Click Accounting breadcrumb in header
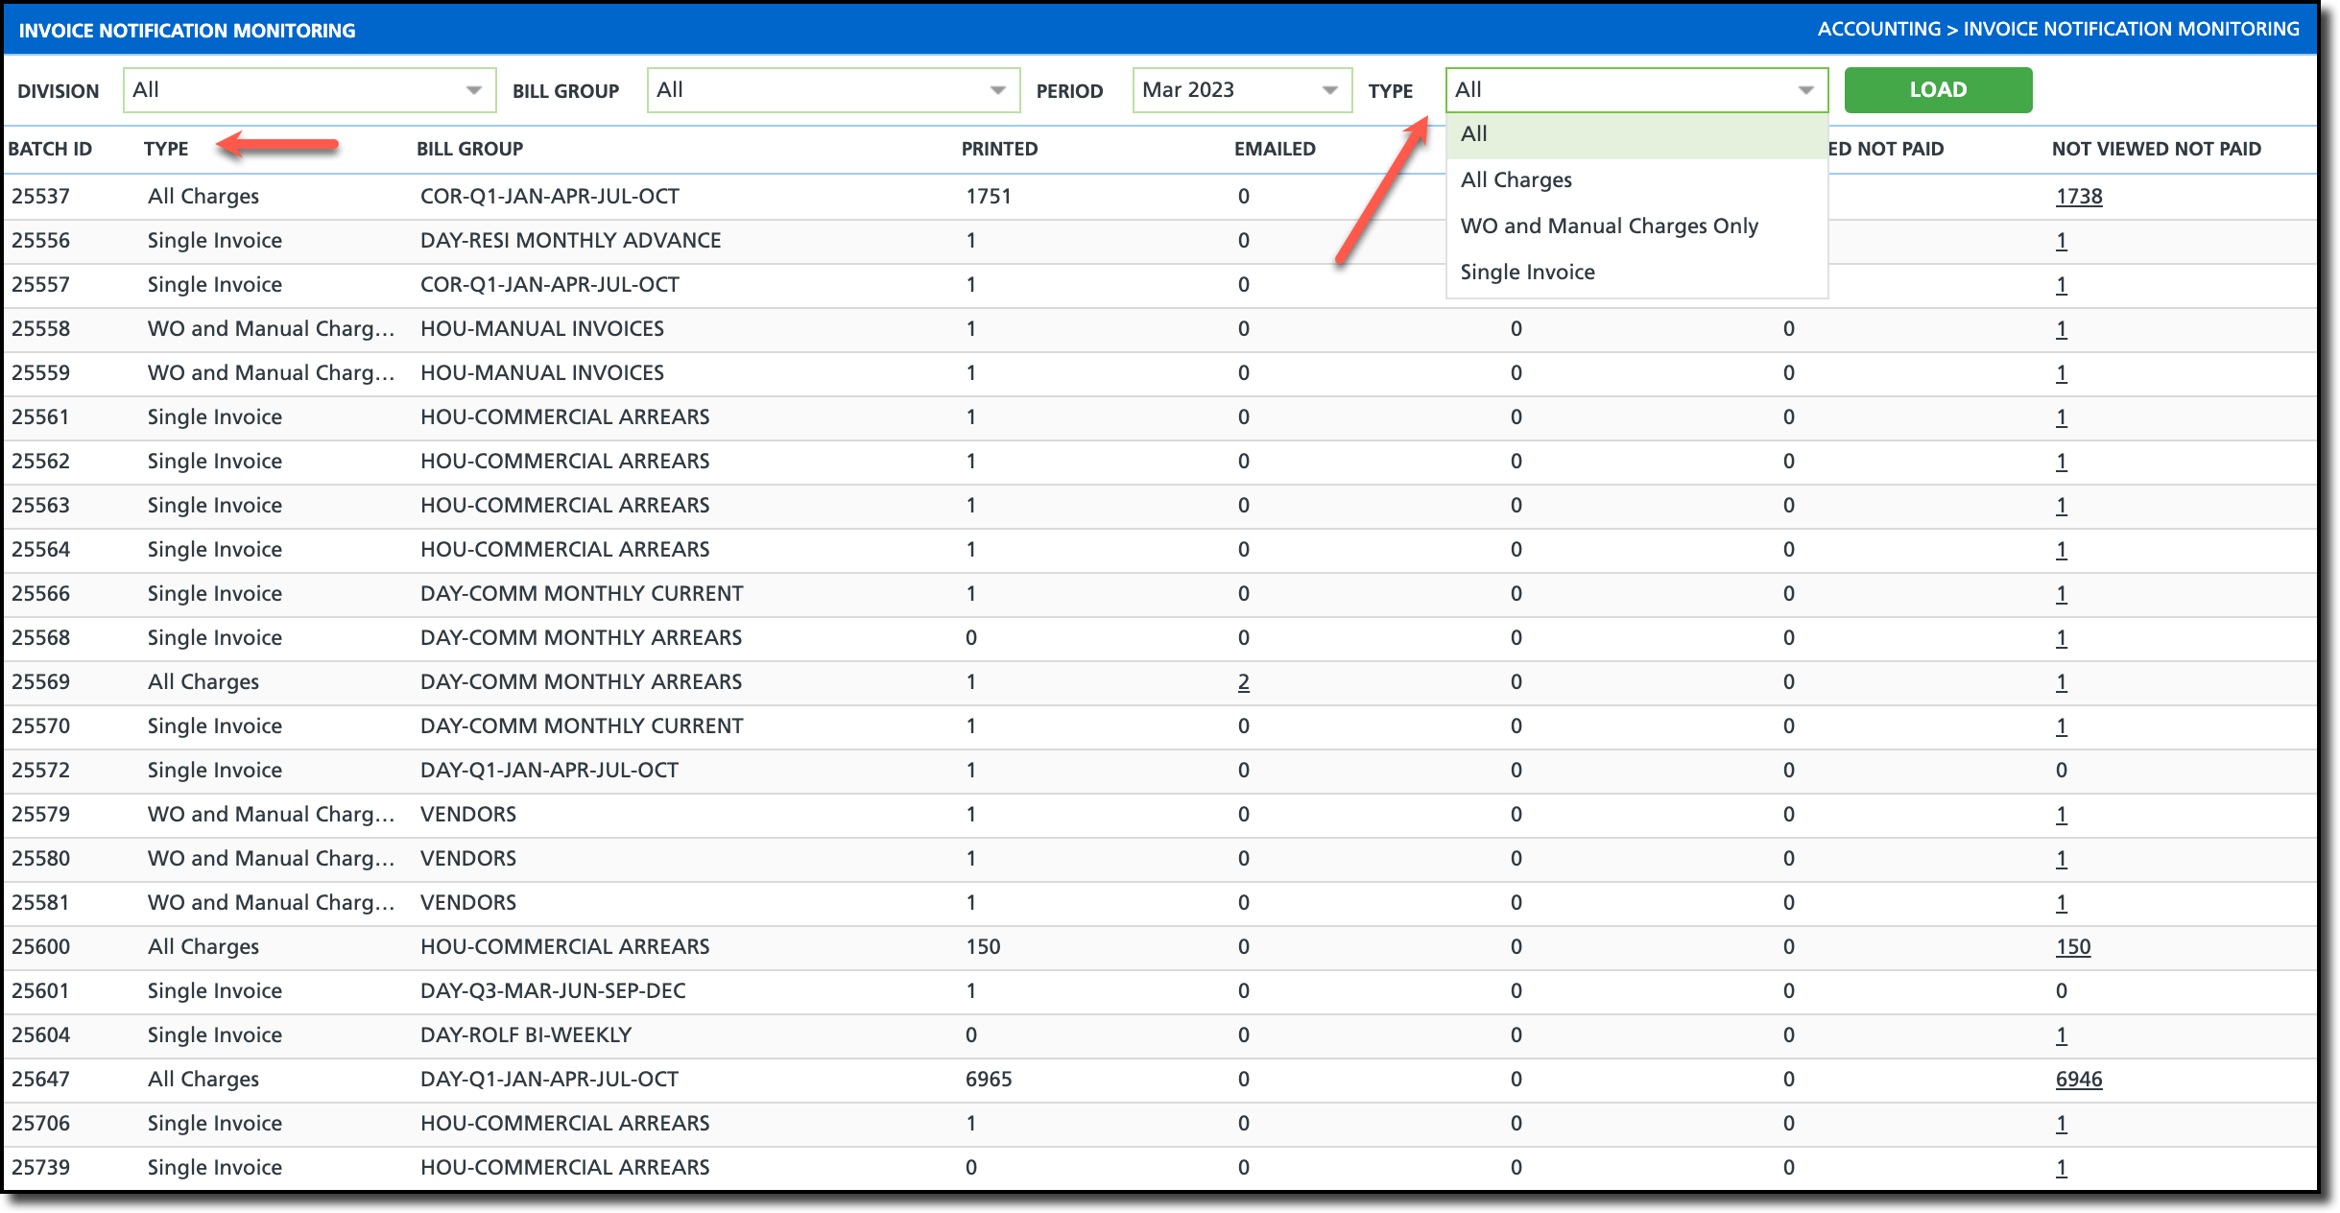This screenshot has height=1213, width=2340. click(x=1878, y=29)
